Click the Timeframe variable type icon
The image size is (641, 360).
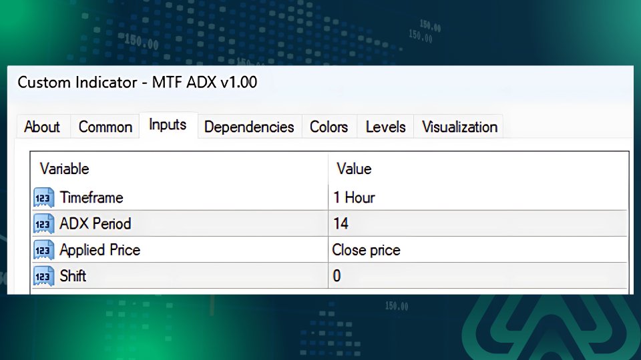43,198
